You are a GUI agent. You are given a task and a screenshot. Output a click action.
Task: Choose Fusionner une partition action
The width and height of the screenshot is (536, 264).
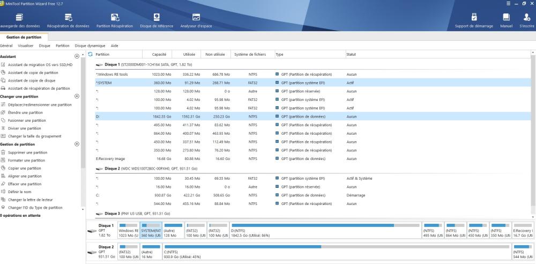click(x=27, y=120)
